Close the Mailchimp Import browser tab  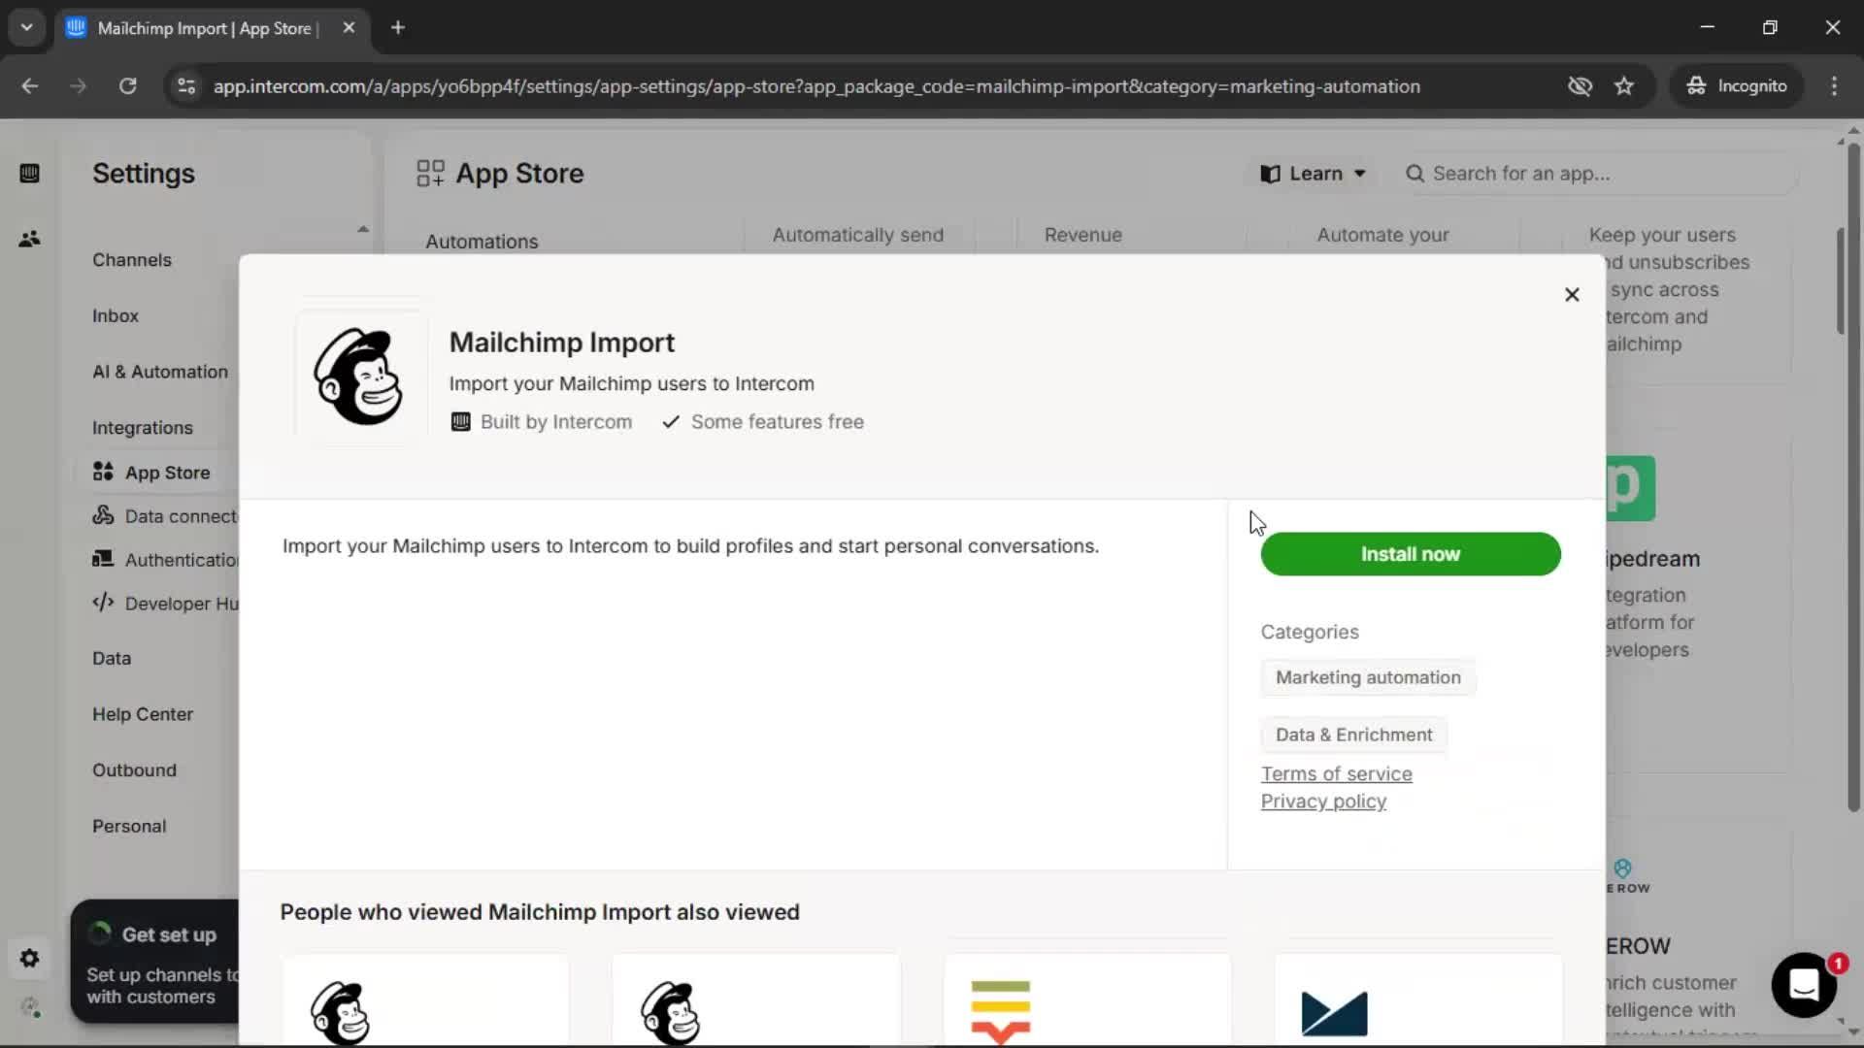pyautogui.click(x=349, y=27)
